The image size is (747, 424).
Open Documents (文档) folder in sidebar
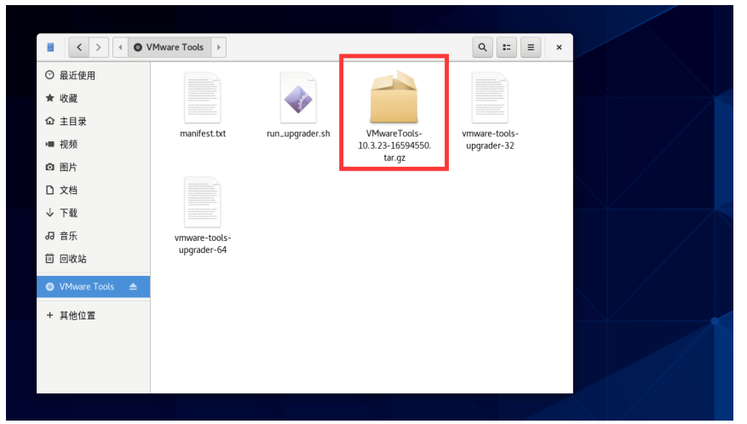point(94,190)
